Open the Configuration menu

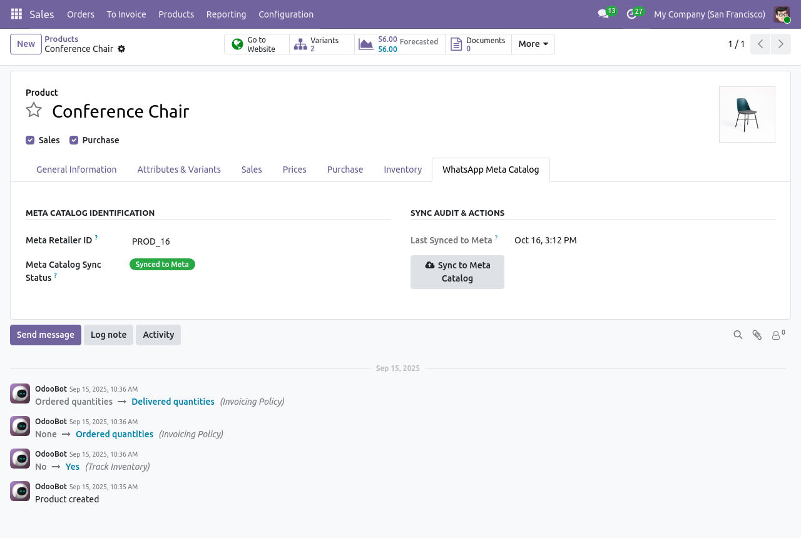pyautogui.click(x=286, y=14)
